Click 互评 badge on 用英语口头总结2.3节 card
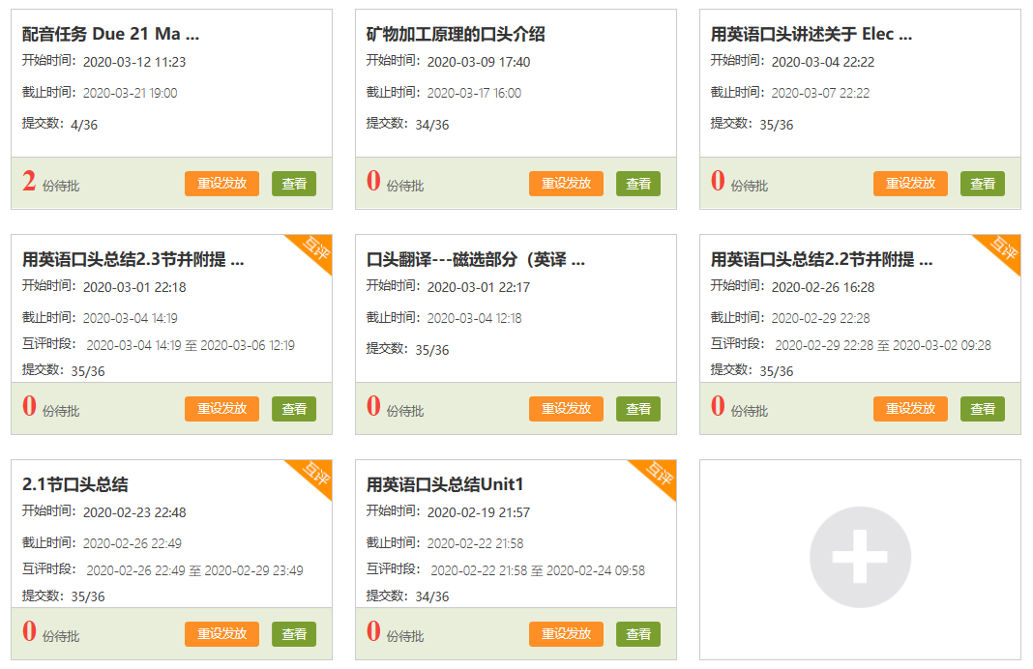The width and height of the screenshot is (1033, 669). click(315, 249)
